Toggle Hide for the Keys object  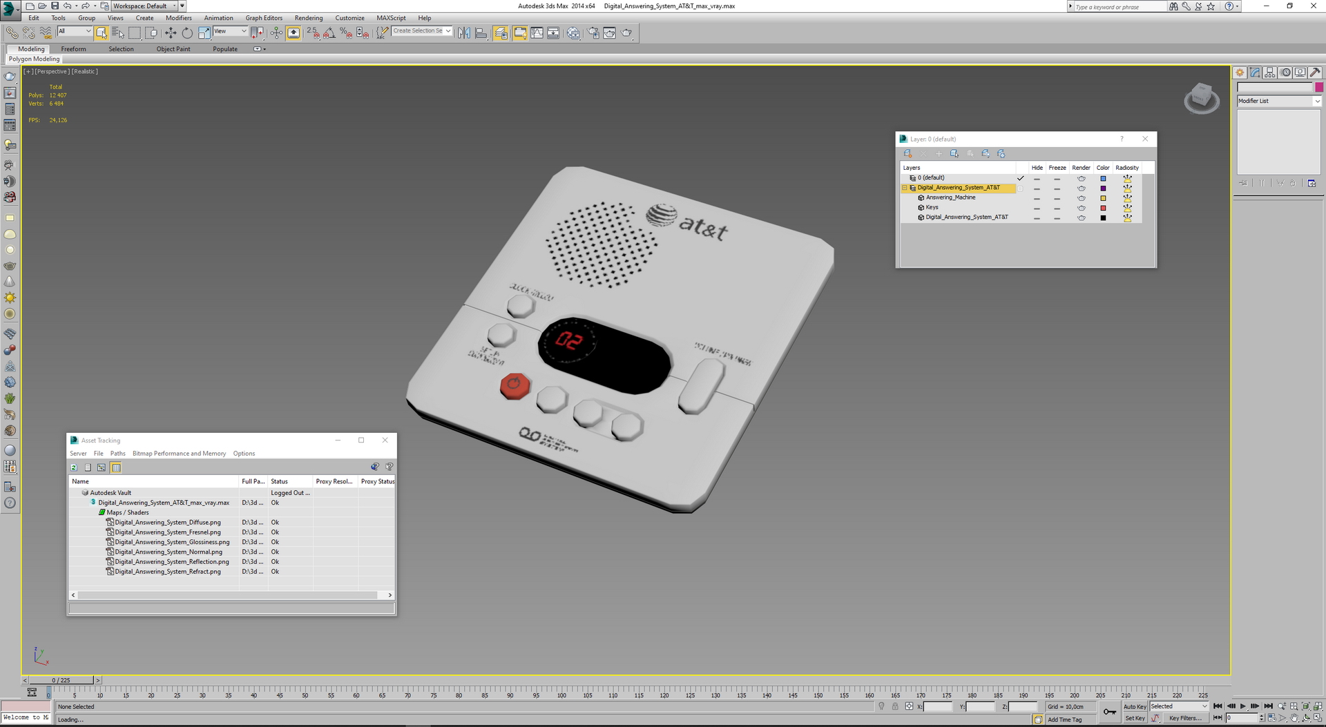1037,208
